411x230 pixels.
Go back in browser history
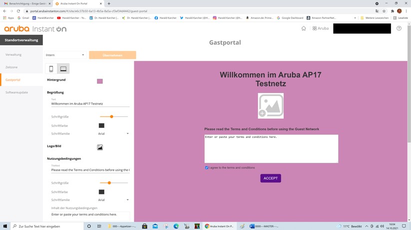[x=4, y=11]
